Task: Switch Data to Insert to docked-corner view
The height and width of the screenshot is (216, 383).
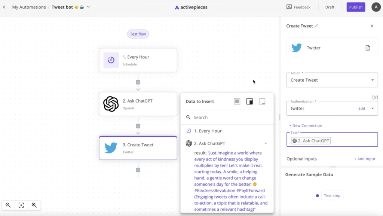Action: 249,101
